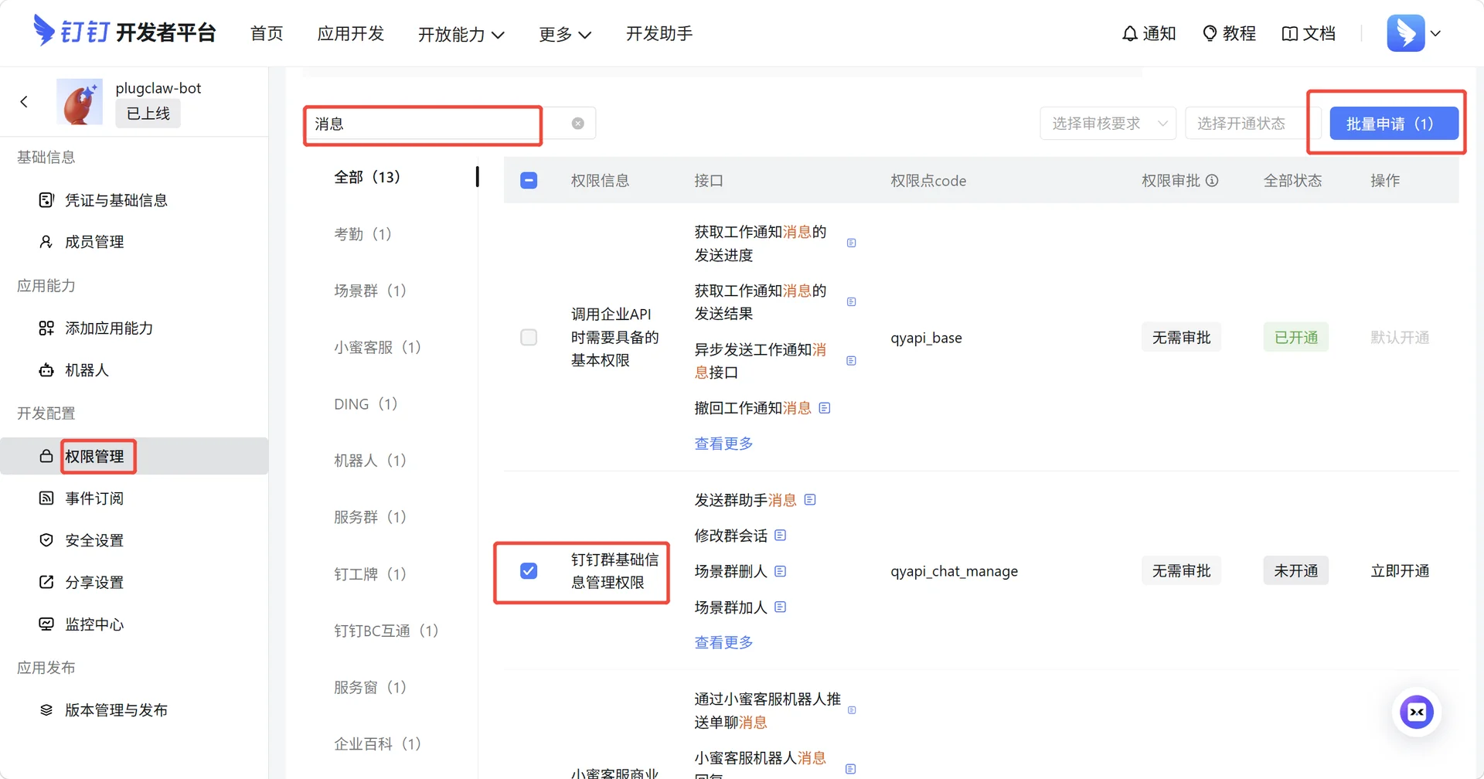This screenshot has width=1484, height=779.
Task: Click the plugclaw-bot app icon
Action: click(80, 101)
